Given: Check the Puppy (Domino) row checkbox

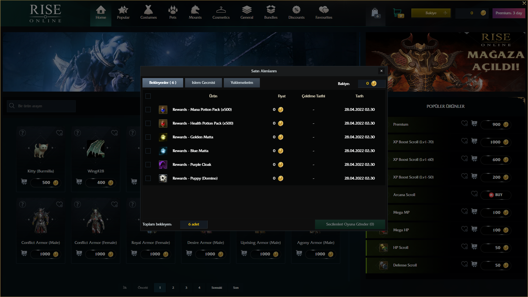Looking at the screenshot, I should 148,178.
